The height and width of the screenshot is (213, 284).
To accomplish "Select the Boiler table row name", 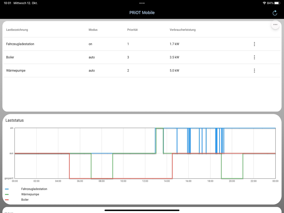I will pyautogui.click(x=10, y=57).
